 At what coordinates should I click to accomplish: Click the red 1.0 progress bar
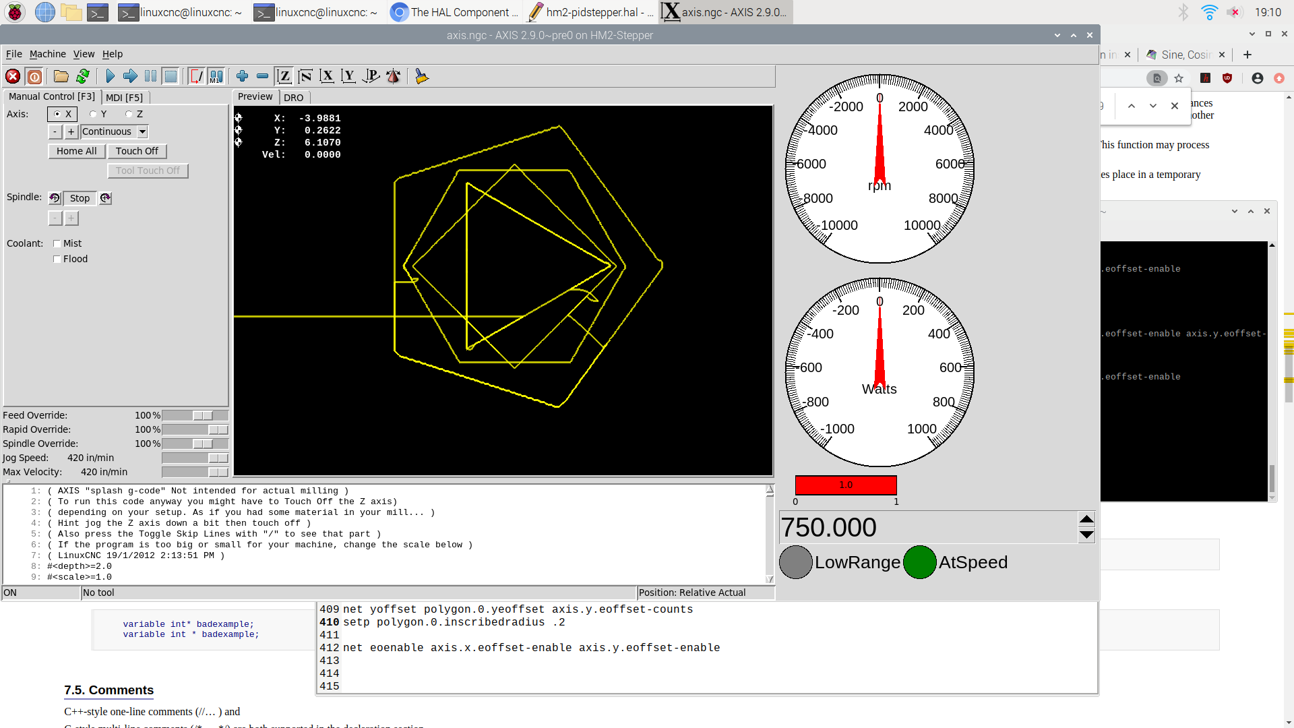(x=846, y=485)
